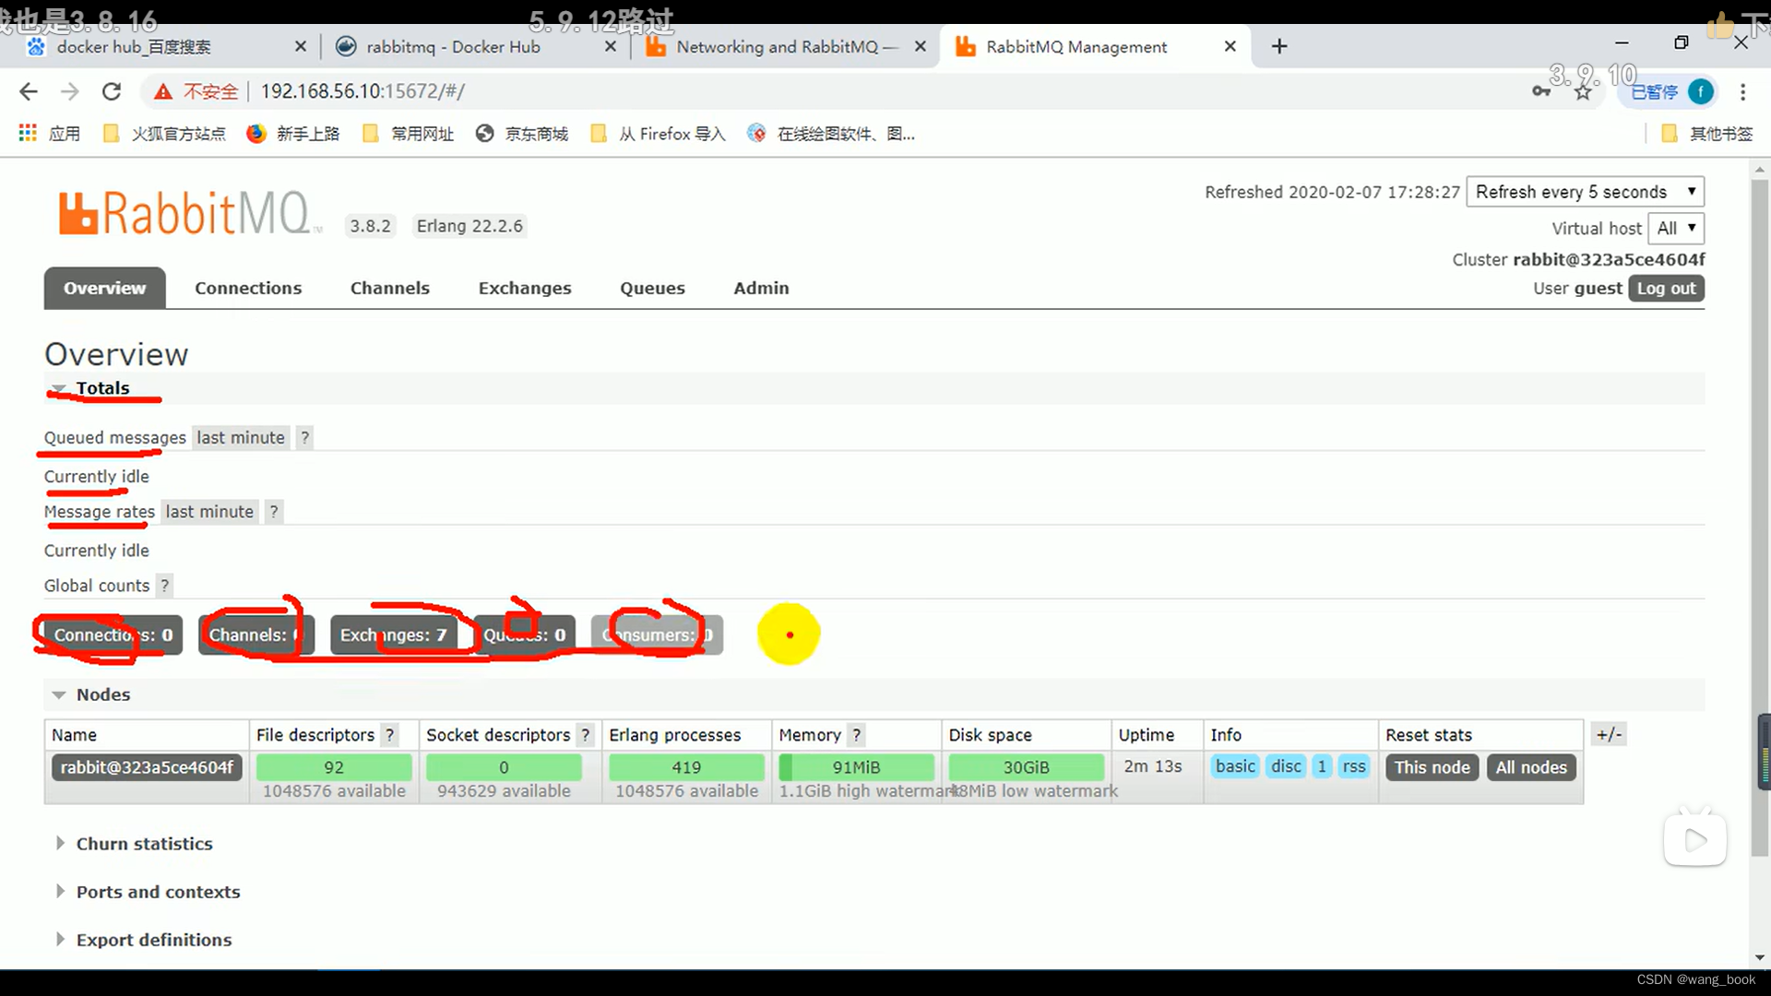Select Refresh every 5 seconds dropdown
Viewport: 1771px width, 996px height.
pos(1584,191)
